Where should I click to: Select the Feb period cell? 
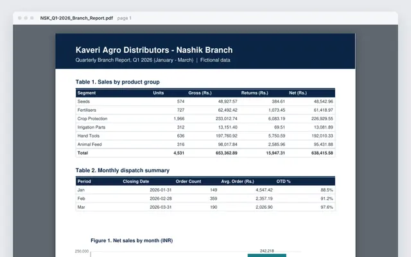pos(82,199)
